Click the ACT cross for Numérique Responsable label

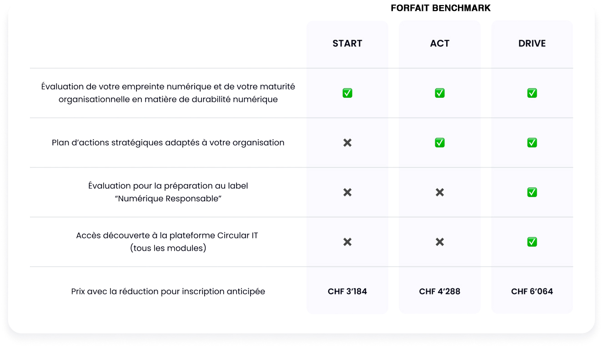pyautogui.click(x=440, y=192)
